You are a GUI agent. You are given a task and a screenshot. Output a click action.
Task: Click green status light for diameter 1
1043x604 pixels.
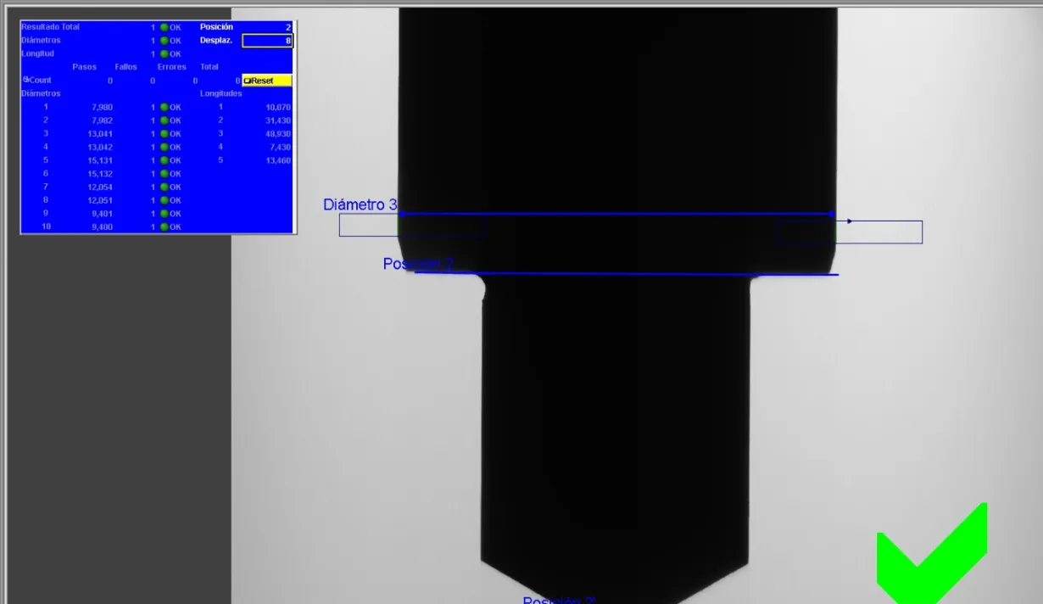[x=164, y=108]
